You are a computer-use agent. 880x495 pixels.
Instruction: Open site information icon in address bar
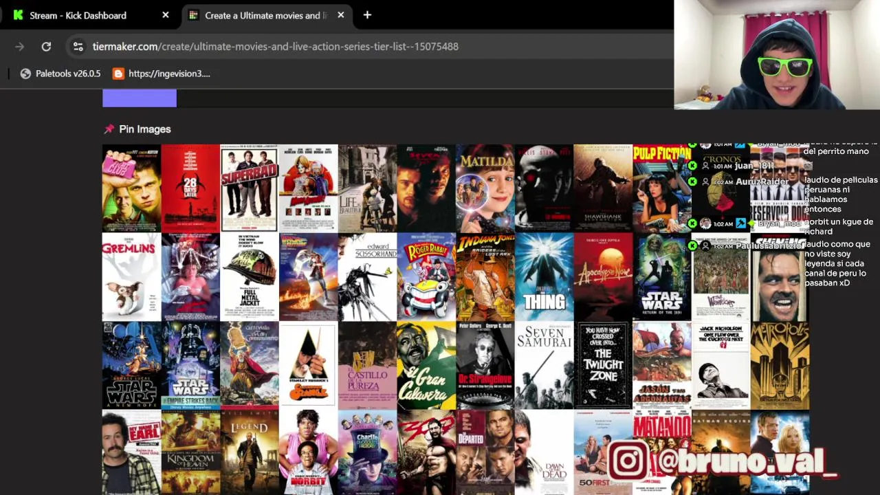78,47
